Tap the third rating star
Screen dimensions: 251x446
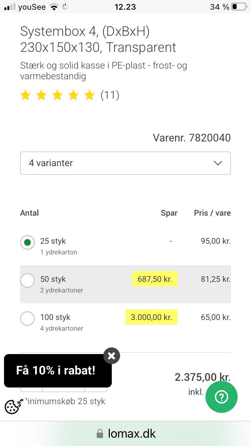pyautogui.click(x=58, y=96)
